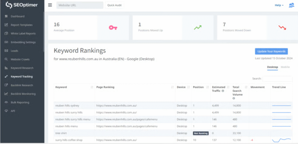Open the user account icon
Screen dimensions: 298x144
pyautogui.click(x=291, y=5)
